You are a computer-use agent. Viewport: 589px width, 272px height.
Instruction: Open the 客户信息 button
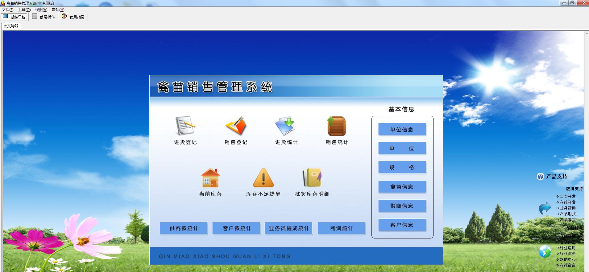(402, 225)
